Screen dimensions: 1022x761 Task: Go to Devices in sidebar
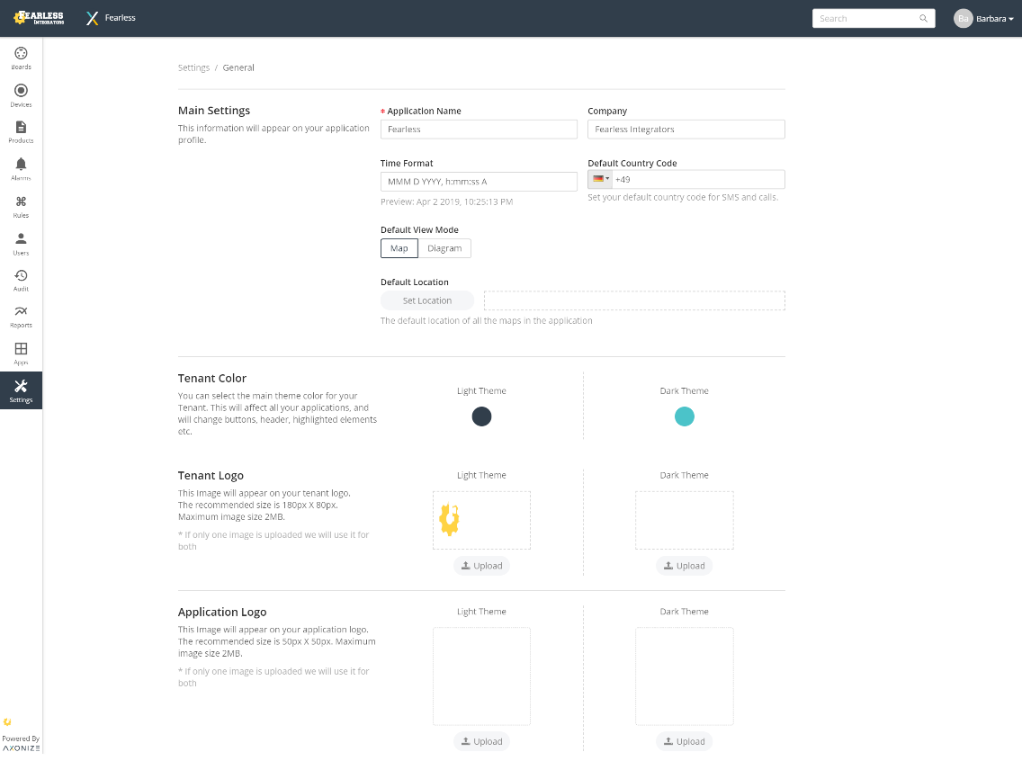pyautogui.click(x=21, y=94)
